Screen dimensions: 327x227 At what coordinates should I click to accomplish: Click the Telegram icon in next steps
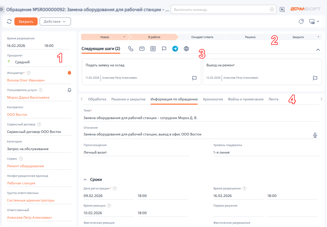pyautogui.click(x=175, y=49)
